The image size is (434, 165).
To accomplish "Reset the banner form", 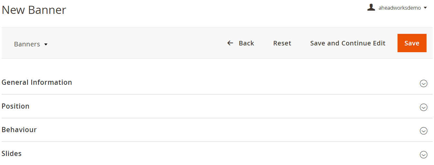I will coord(282,43).
